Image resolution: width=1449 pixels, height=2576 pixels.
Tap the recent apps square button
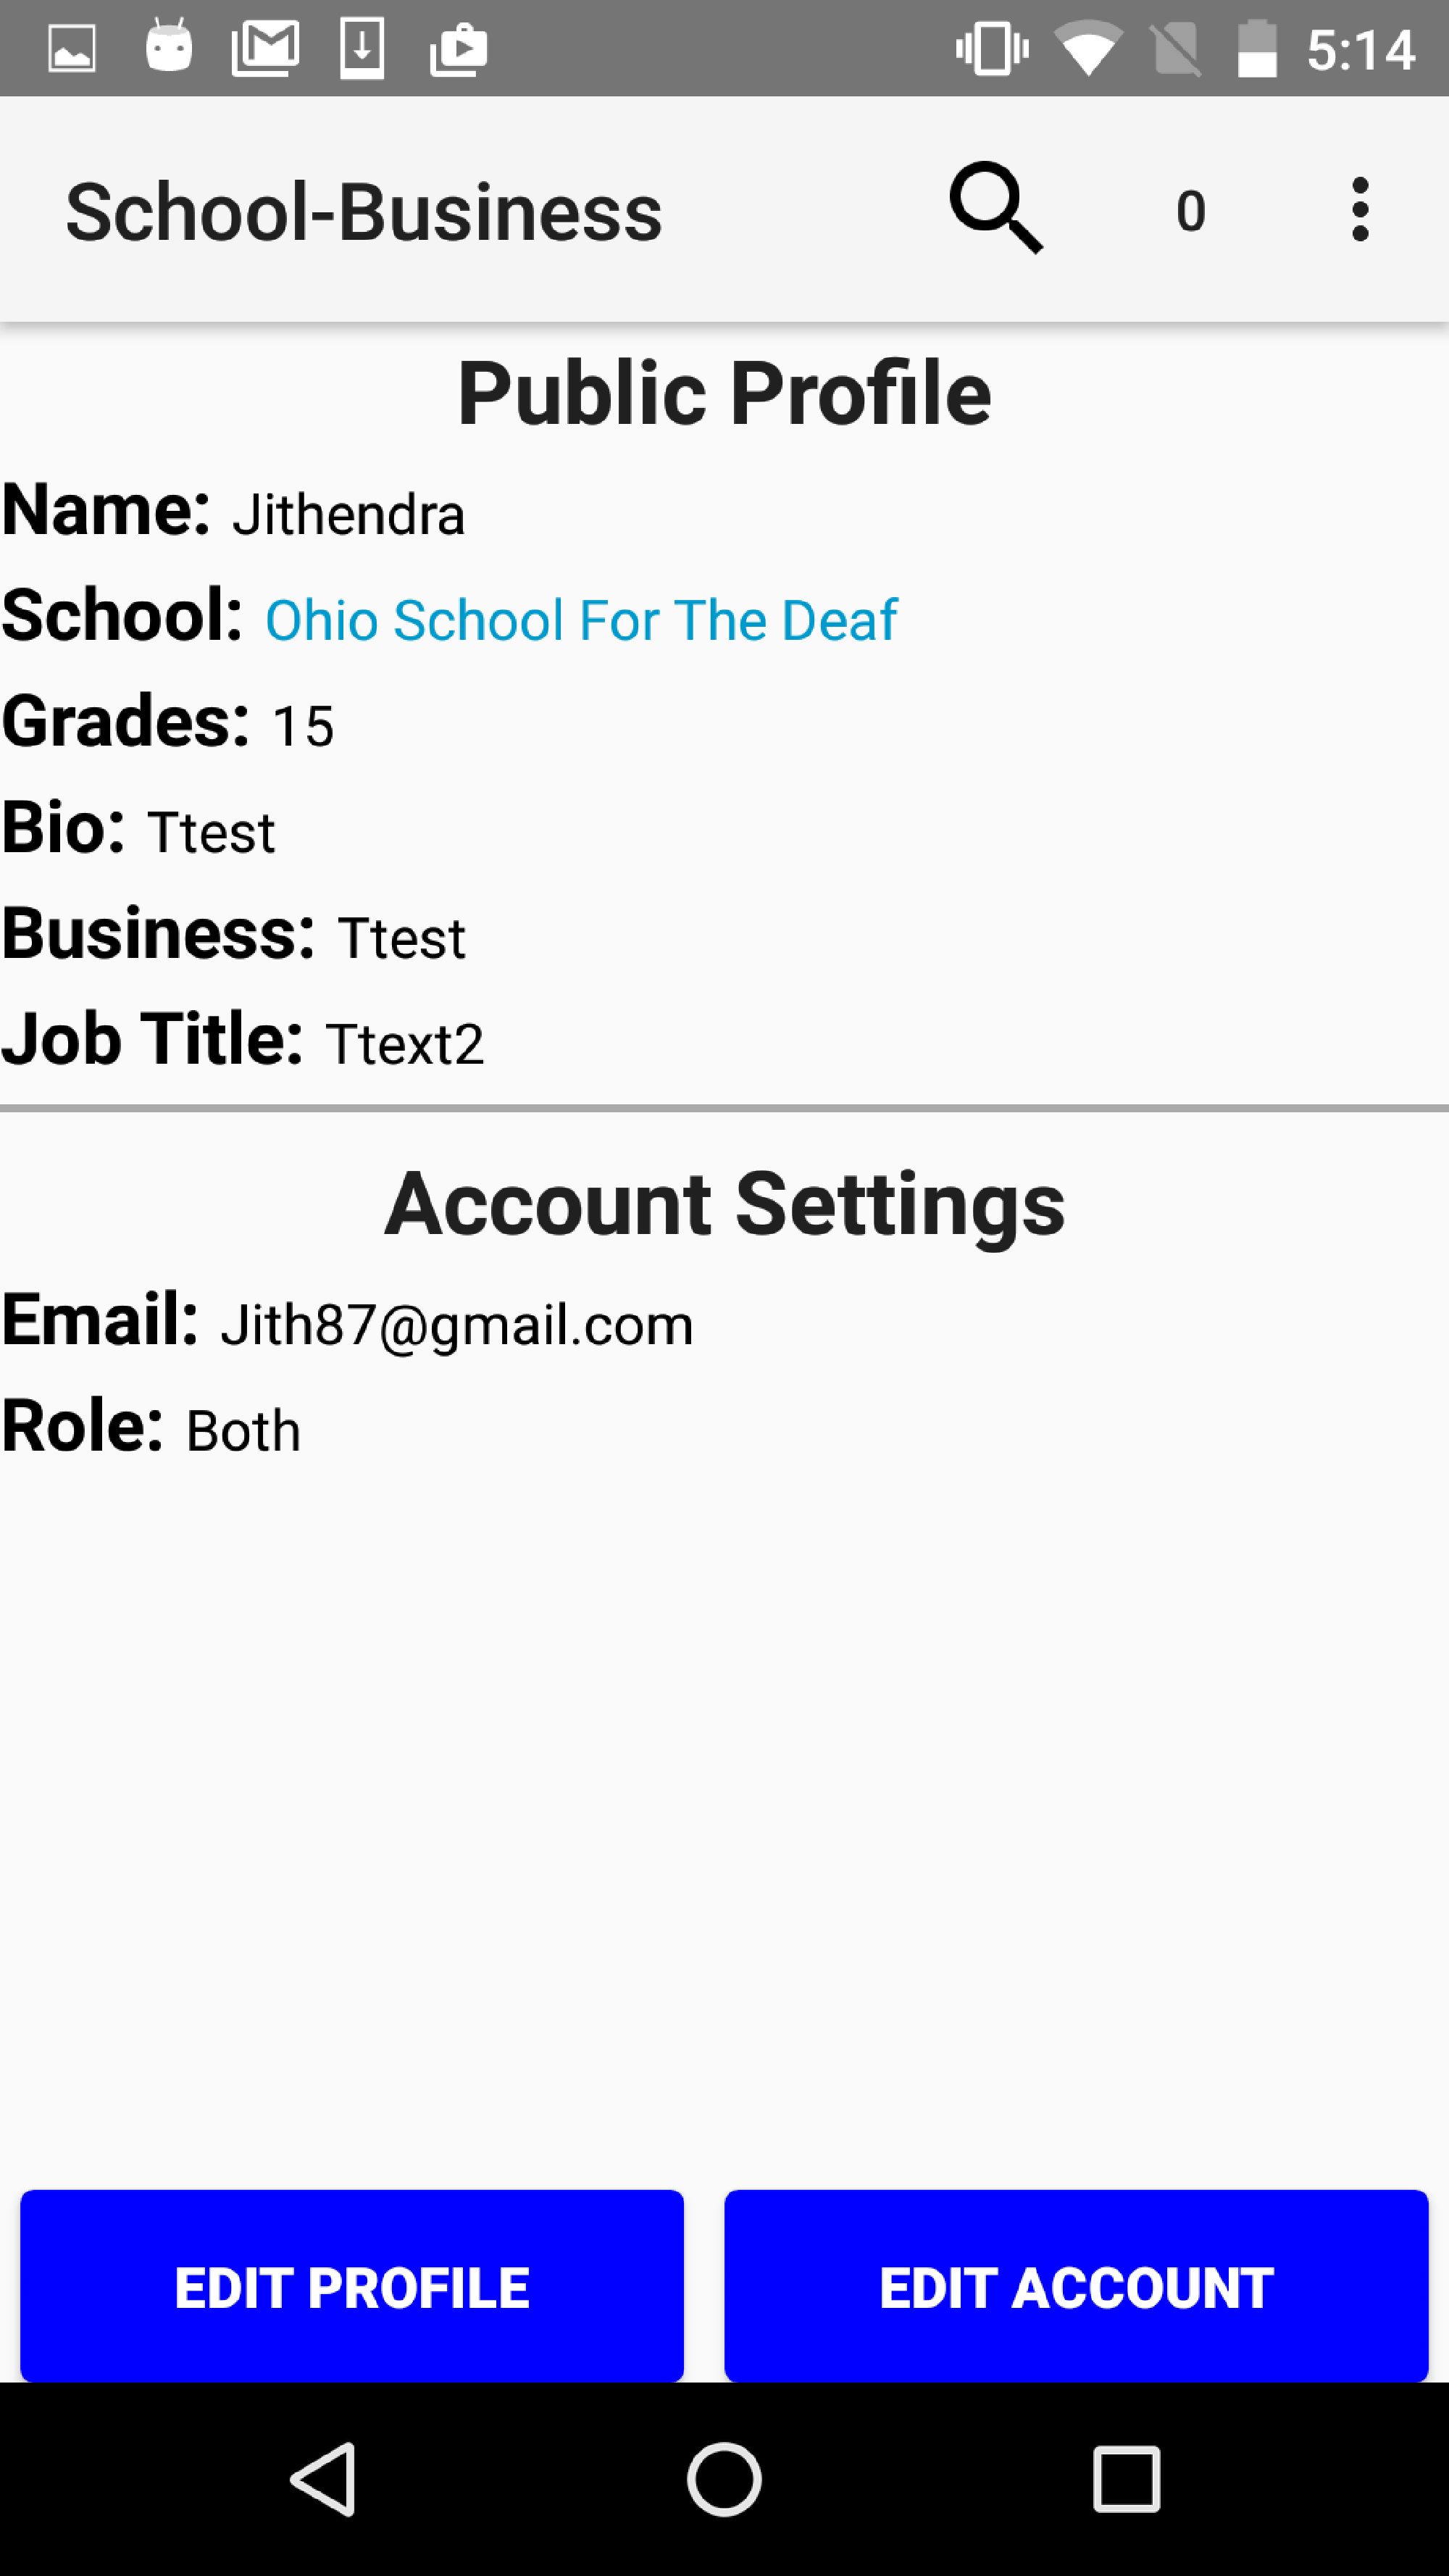pos(1126,2478)
